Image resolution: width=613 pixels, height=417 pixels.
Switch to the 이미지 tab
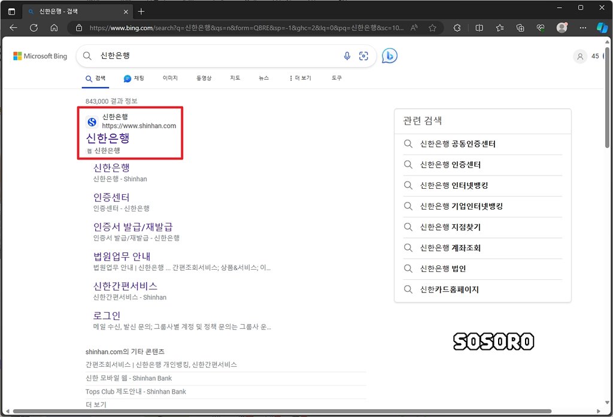point(170,78)
